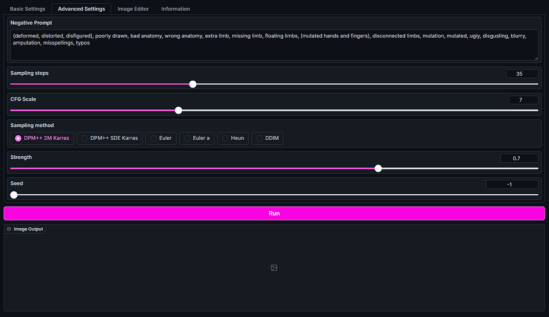
Task: Click the pink Run button
Action: 274,213
